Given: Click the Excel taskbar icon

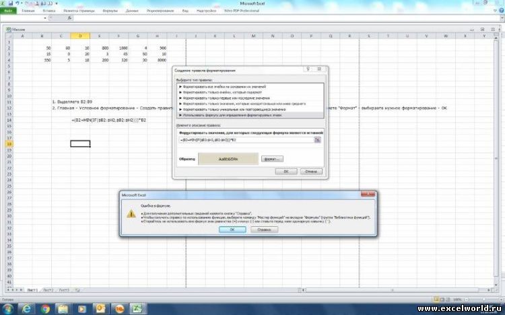Looking at the screenshot, I should point(137,309).
